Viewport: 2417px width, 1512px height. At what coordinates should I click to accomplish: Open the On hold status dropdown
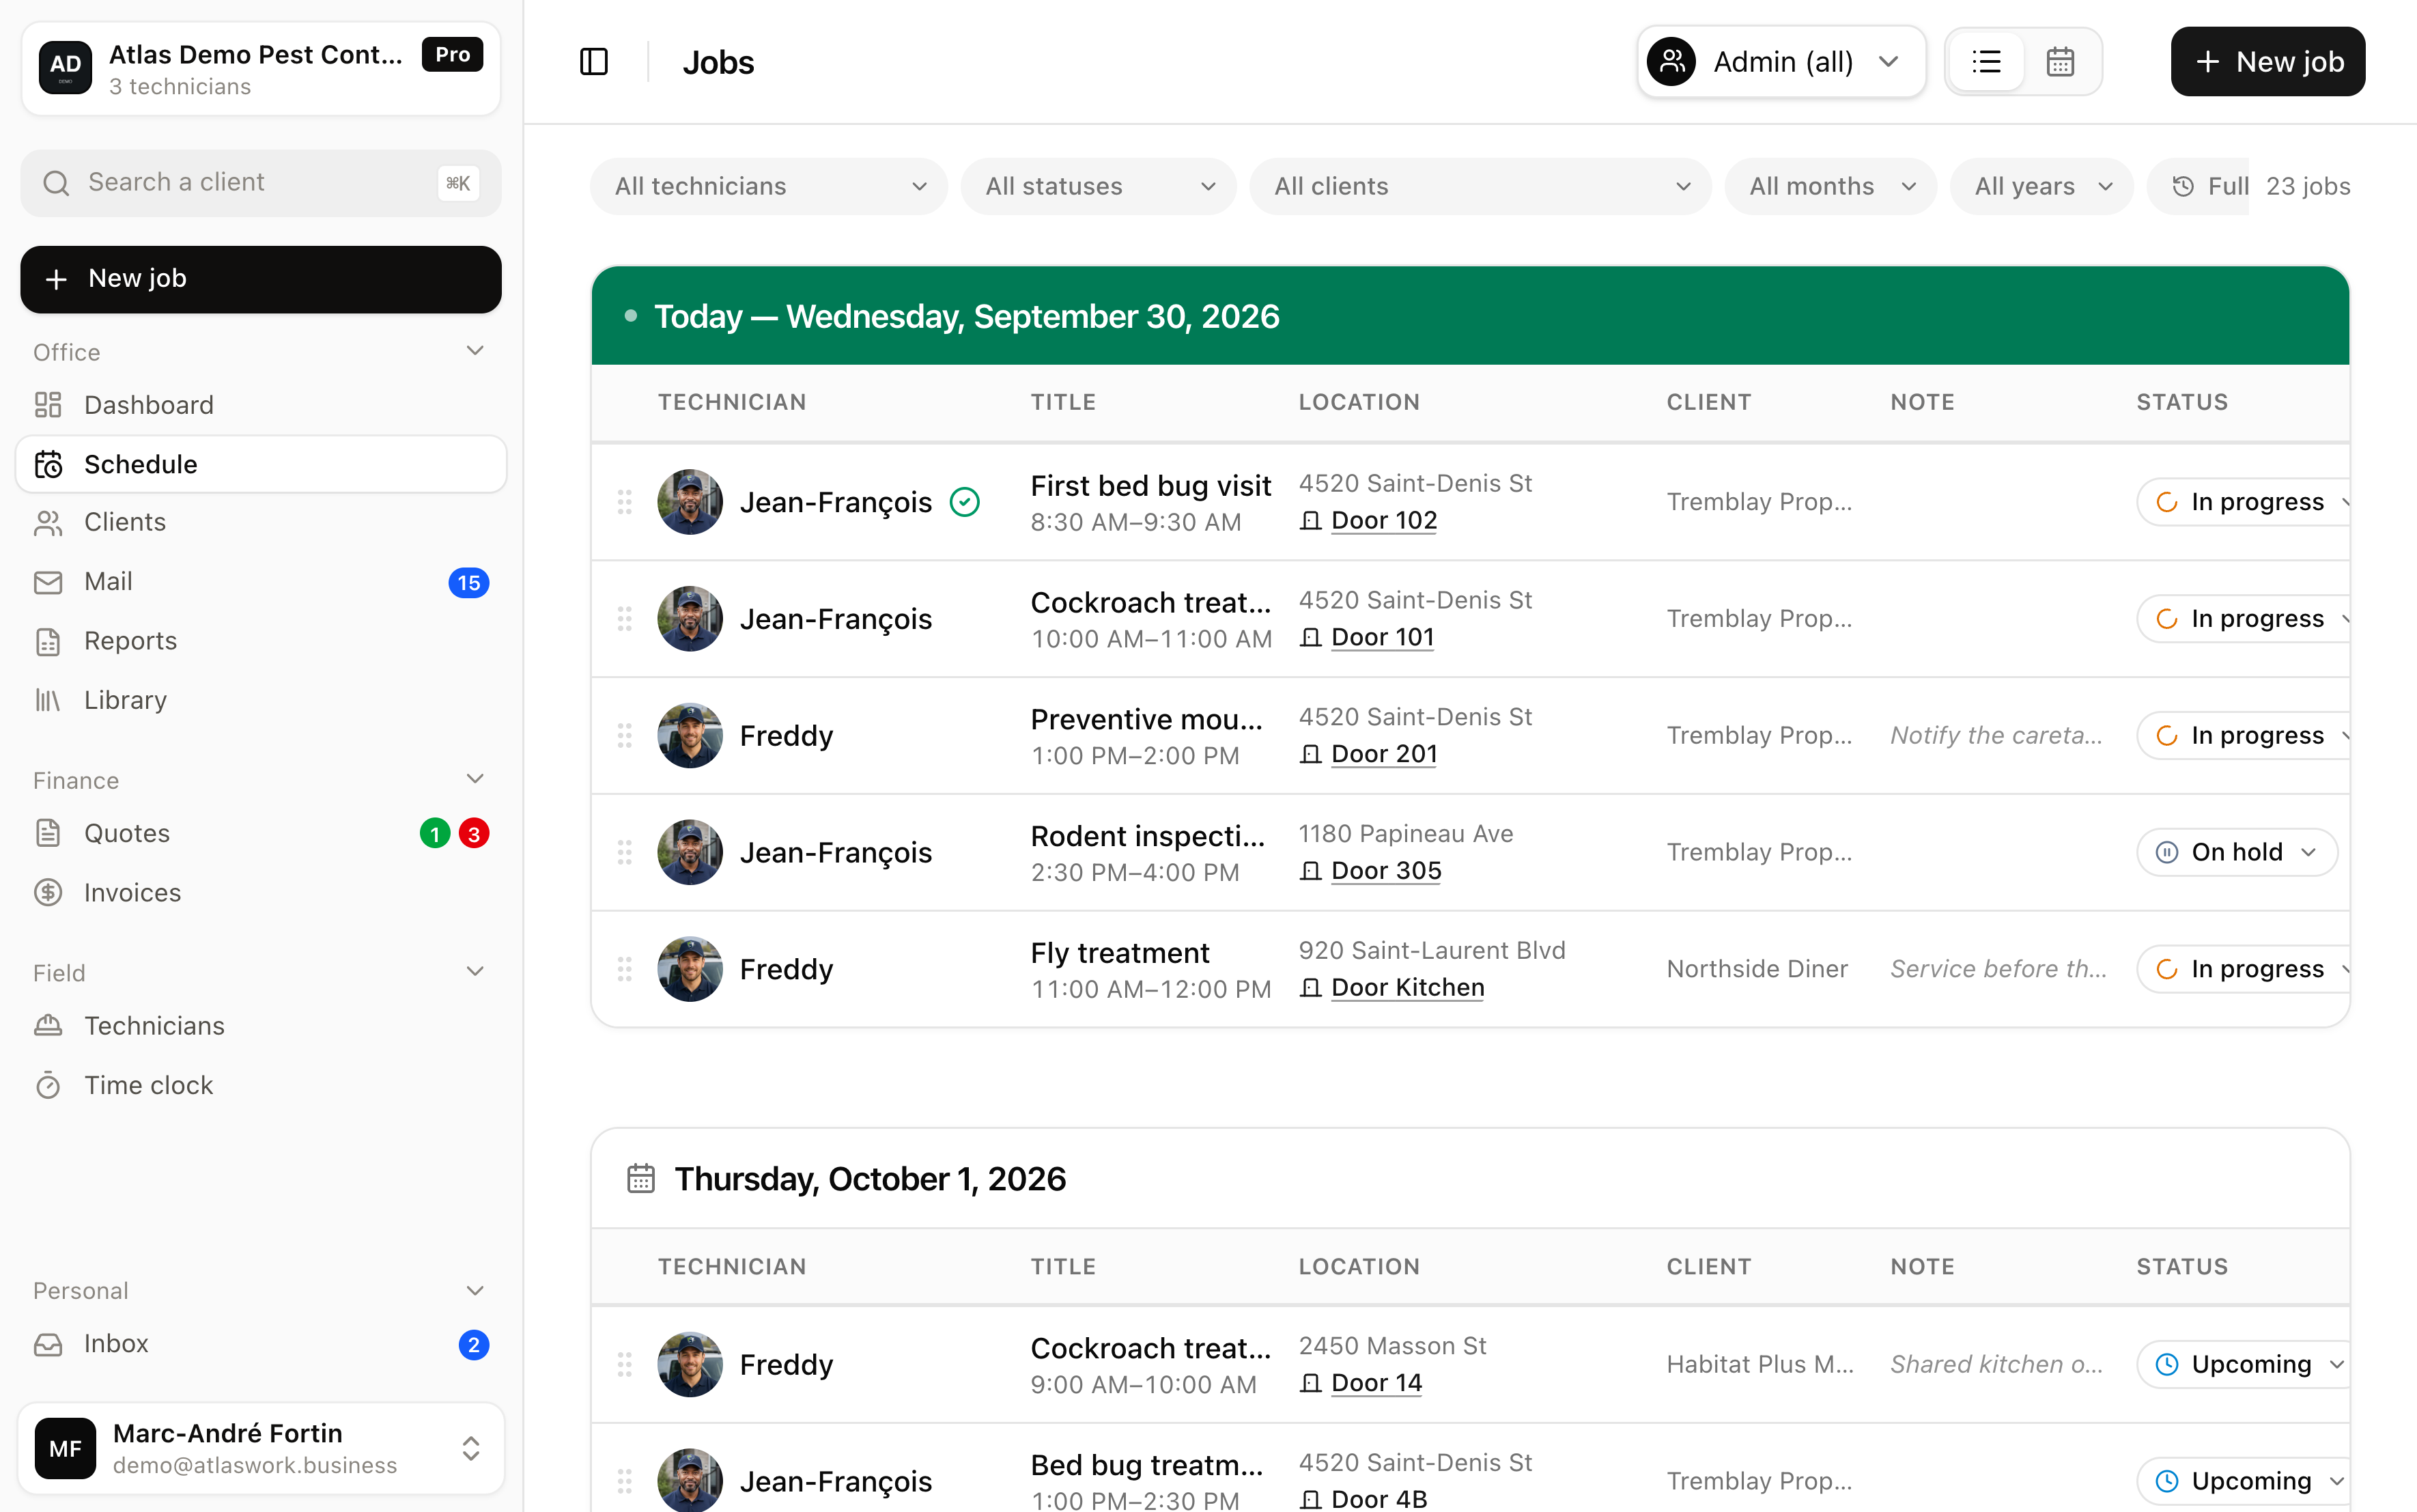tap(2237, 852)
